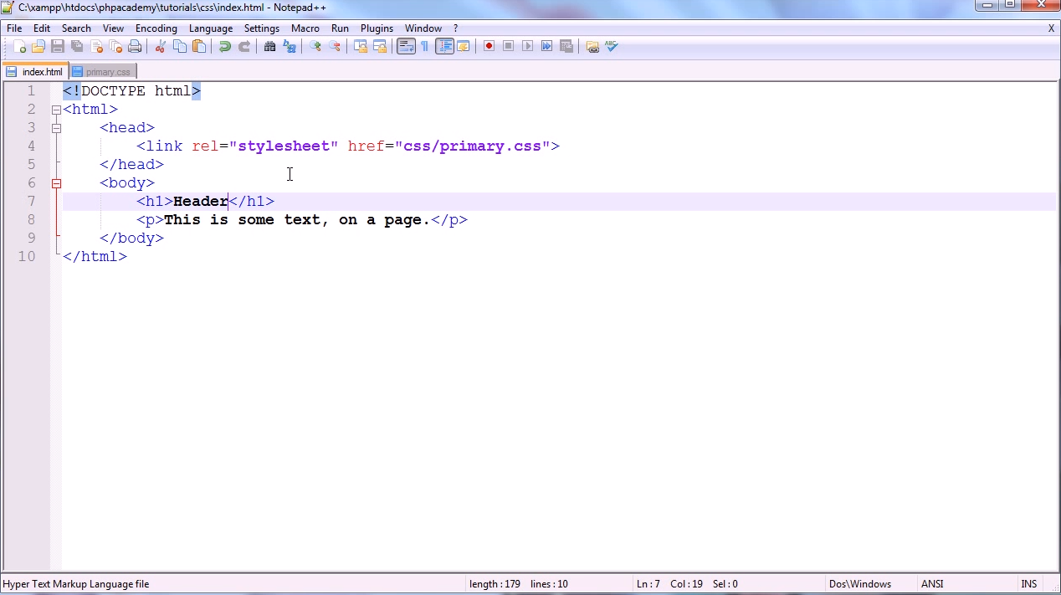Screen dimensions: 1061x595
Task: Switch to the primary.css tab
Action: 106,71
